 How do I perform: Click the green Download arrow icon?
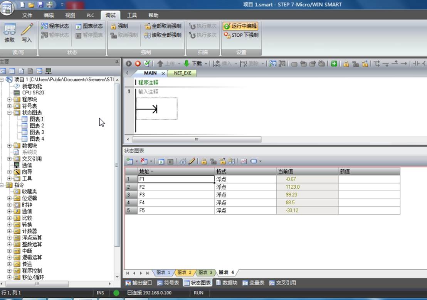187,64
